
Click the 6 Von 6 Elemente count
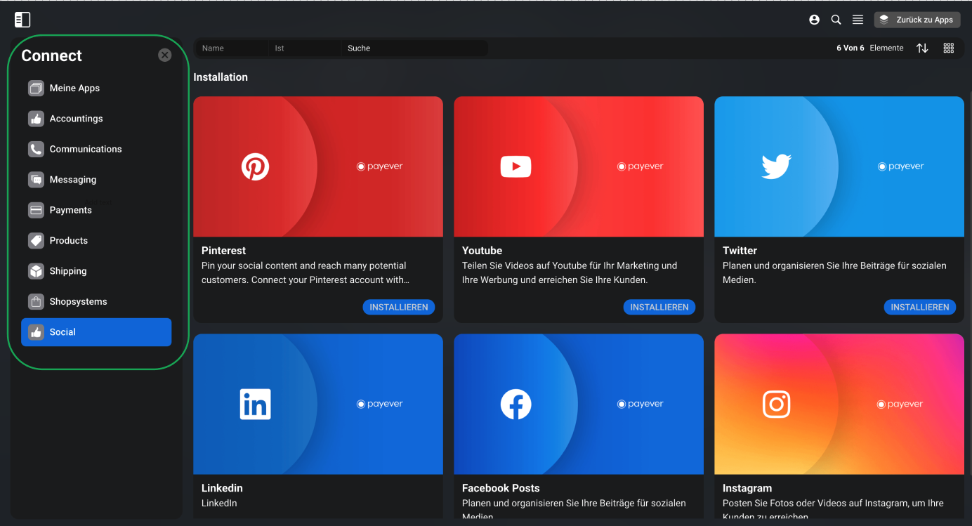point(870,48)
